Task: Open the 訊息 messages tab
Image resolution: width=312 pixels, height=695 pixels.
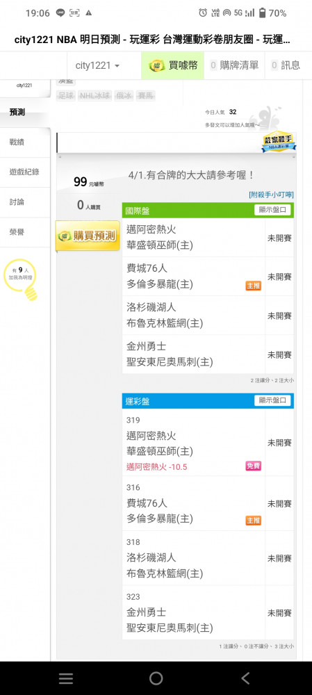Action: [x=286, y=65]
